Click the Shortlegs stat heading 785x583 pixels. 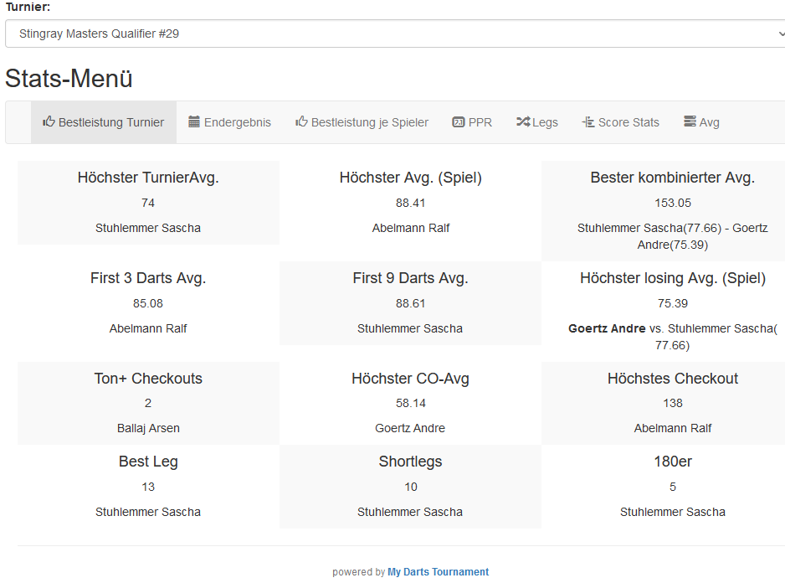[x=410, y=462]
